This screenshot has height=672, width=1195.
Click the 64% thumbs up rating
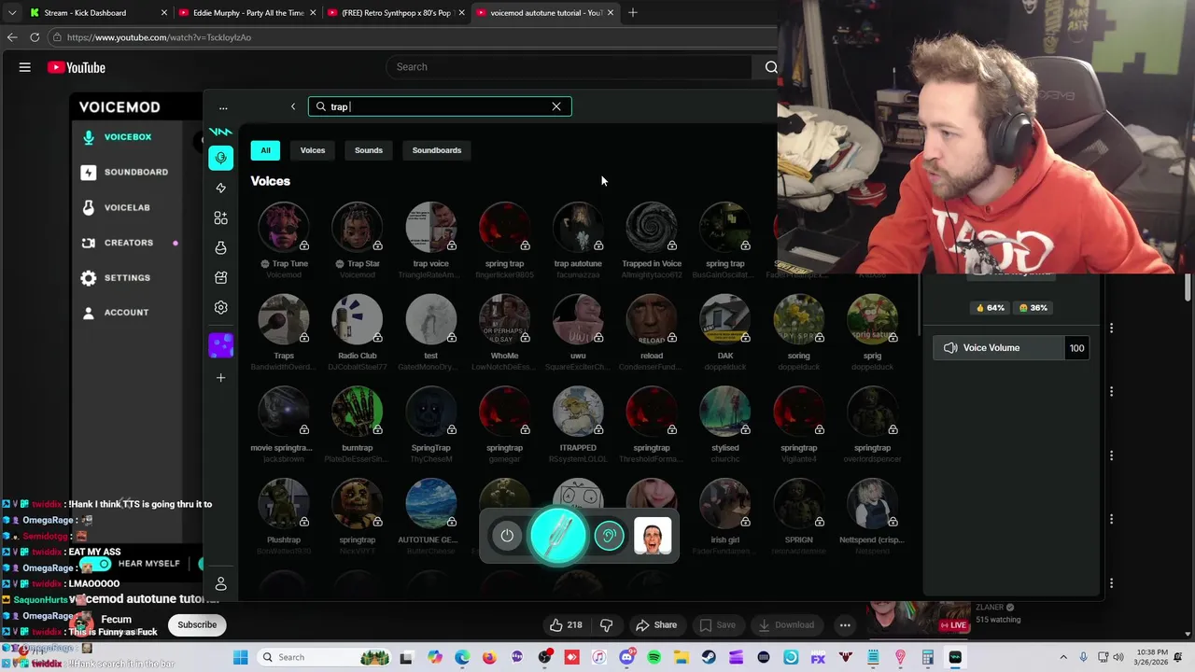pos(990,307)
